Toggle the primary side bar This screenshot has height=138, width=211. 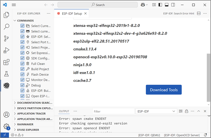pyautogui.click(x=160, y=5)
